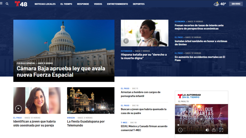The image size is (246, 138).
Task: Play the murdered young woman video
Action: tap(18, 109)
